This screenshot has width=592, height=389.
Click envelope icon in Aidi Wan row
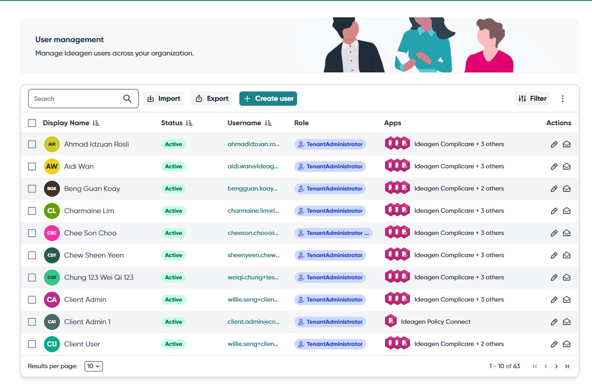click(567, 167)
